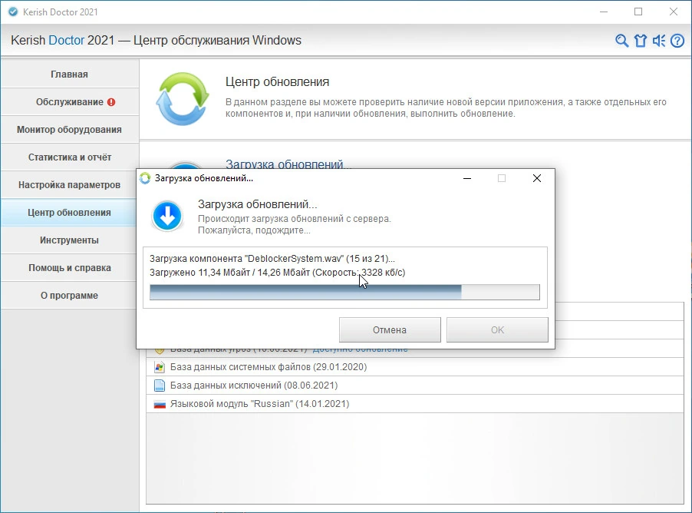The width and height of the screenshot is (692, 513).
Task: Go to Настройка параметров
Action: pyautogui.click(x=69, y=185)
